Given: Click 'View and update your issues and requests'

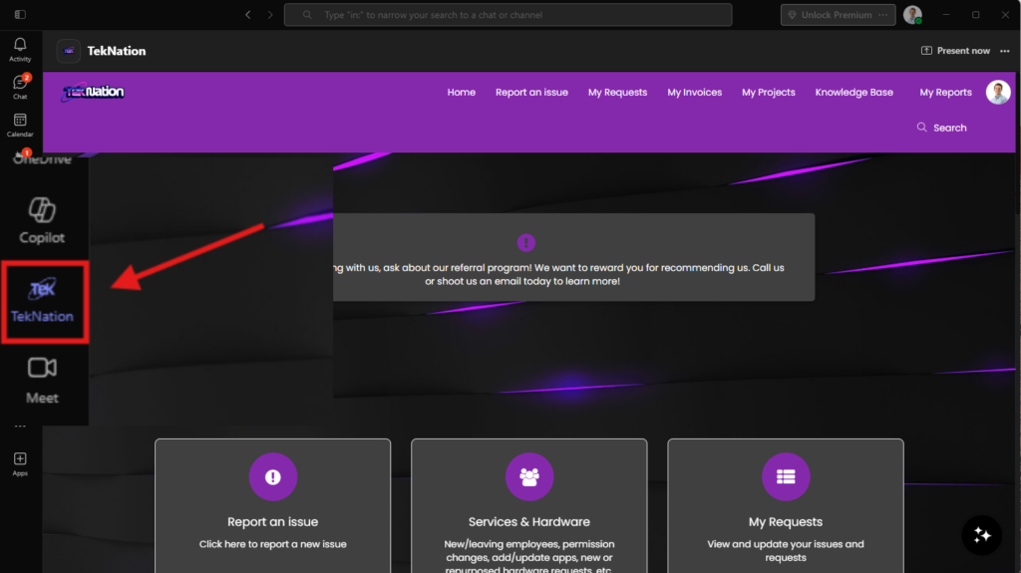Looking at the screenshot, I should coord(786,551).
